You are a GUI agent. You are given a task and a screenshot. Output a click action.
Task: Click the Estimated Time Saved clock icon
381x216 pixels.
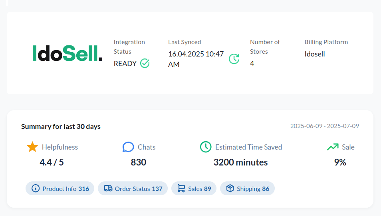pos(206,147)
